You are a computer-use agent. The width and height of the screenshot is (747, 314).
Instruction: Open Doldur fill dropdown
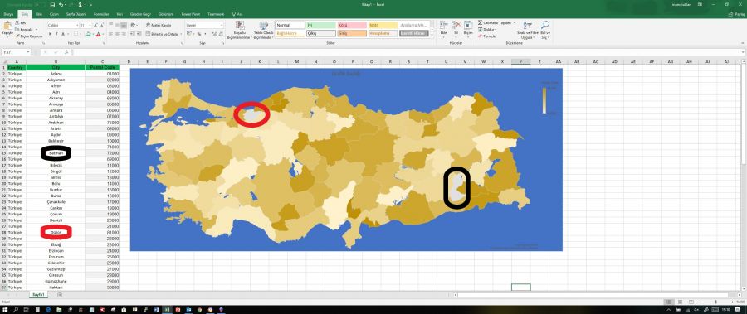click(x=488, y=30)
